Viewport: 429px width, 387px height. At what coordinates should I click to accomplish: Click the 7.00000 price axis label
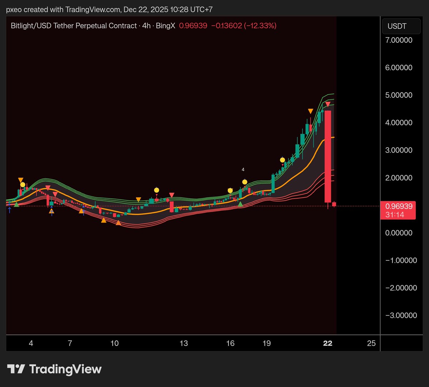pyautogui.click(x=399, y=40)
